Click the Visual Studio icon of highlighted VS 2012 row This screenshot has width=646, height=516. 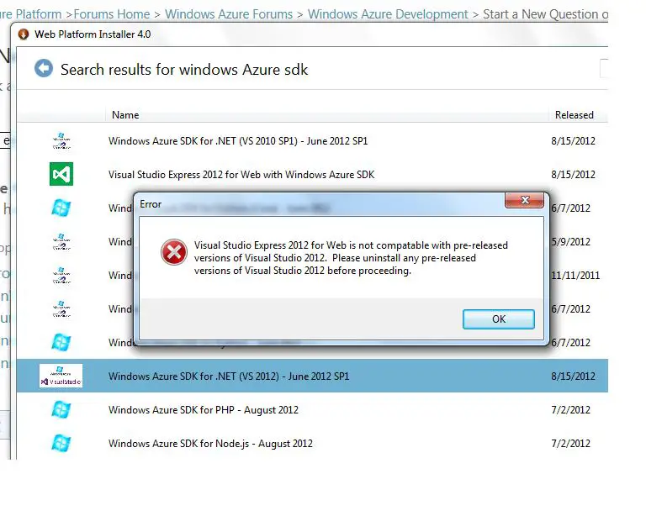(61, 376)
